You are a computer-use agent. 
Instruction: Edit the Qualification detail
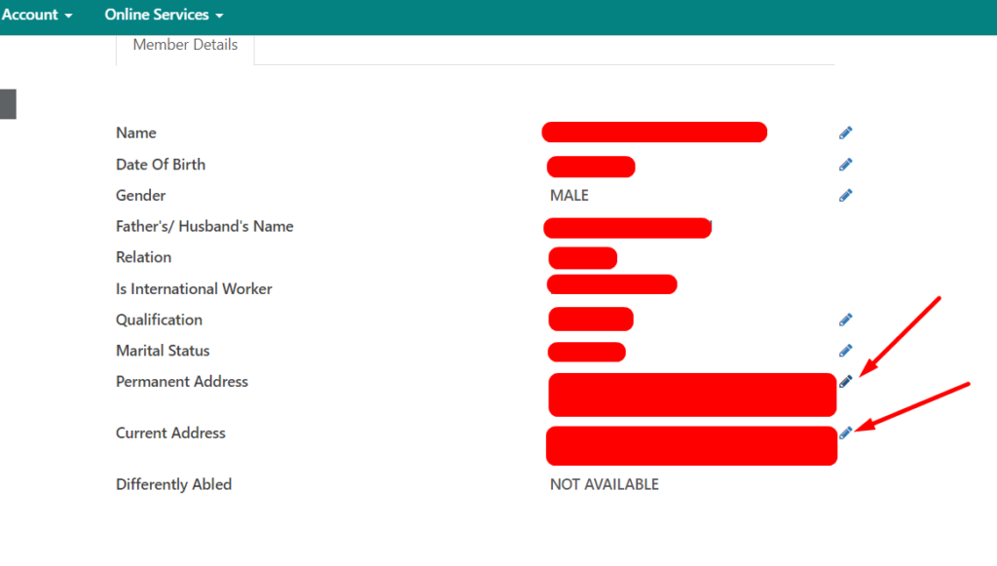(845, 319)
